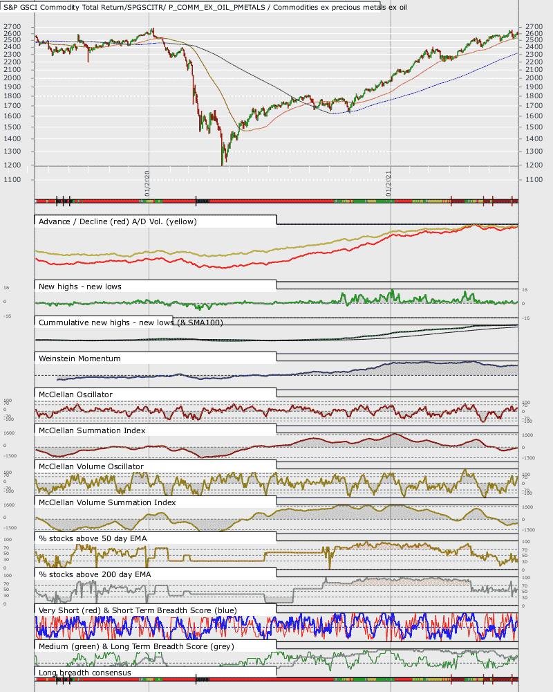This screenshot has width=553, height=692.
Task: Select the 1400 value on the left price axis
Action: click(12, 139)
